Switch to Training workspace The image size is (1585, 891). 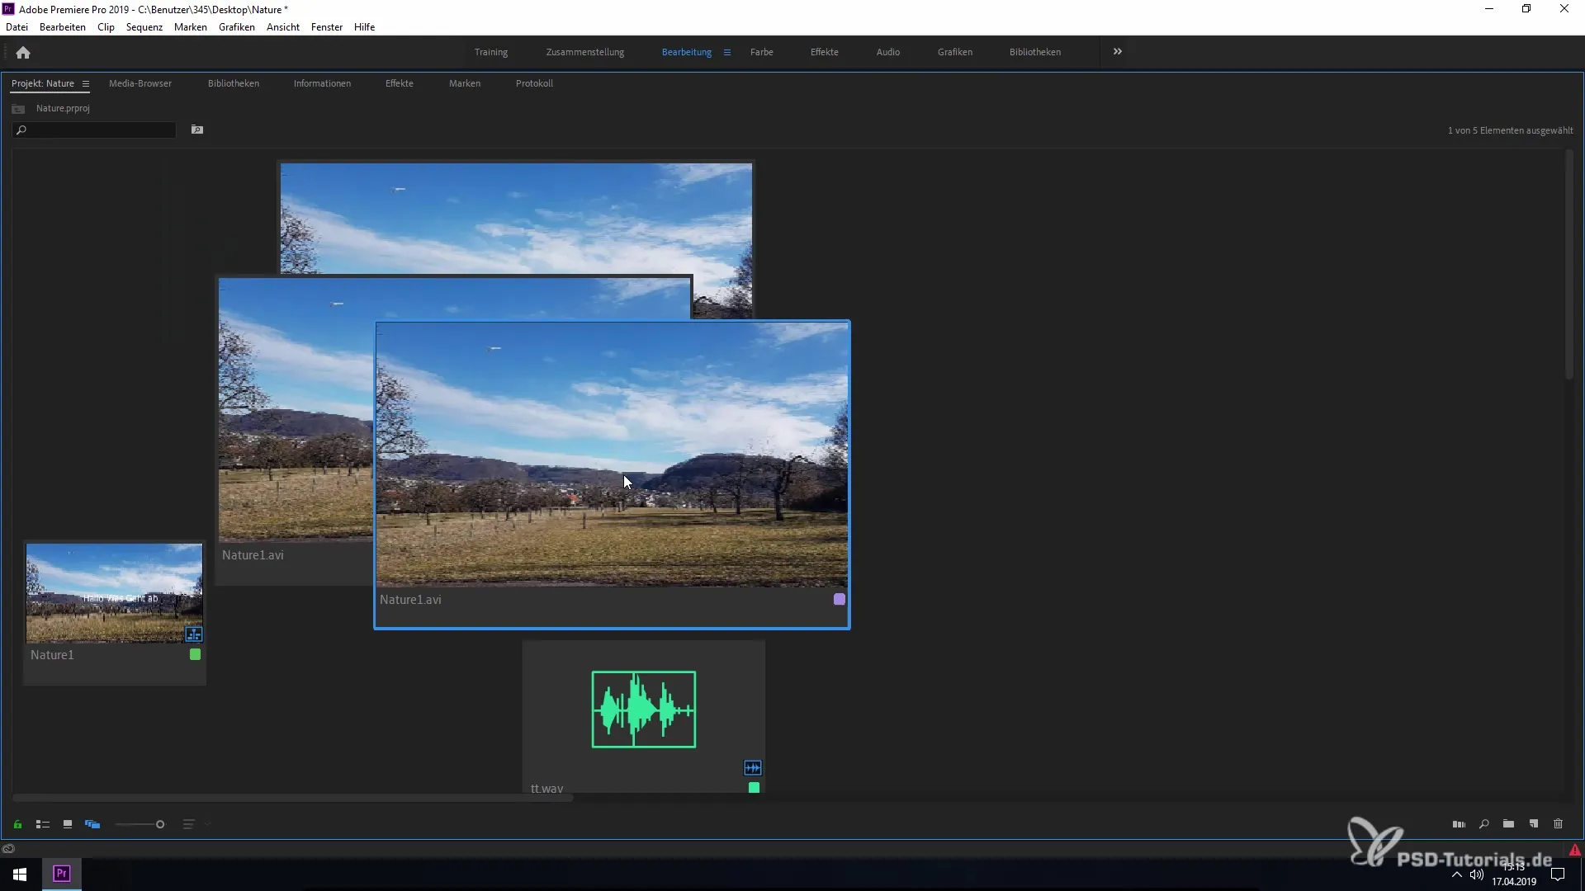[x=491, y=52]
